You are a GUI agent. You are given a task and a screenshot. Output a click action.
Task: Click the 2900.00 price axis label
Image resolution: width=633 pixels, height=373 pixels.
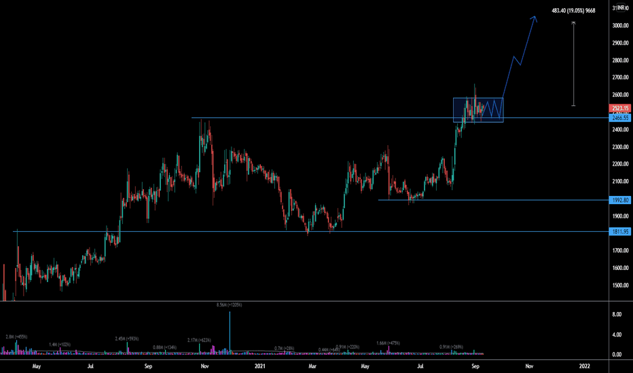click(x=621, y=43)
